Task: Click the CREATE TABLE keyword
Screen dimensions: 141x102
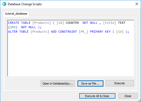Action: pyautogui.click(x=19, y=23)
